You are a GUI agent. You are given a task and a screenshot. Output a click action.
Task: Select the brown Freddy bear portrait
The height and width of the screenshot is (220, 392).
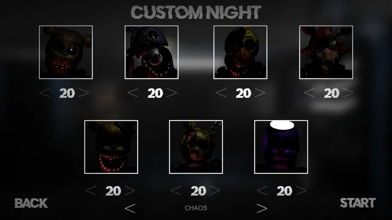66,52
